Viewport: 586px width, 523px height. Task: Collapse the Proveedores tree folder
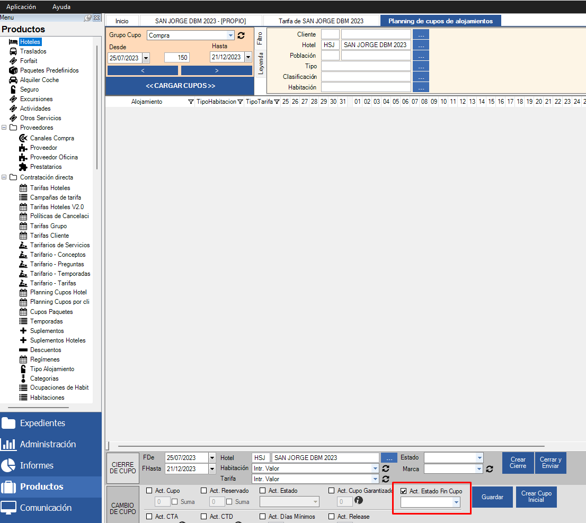[5, 128]
